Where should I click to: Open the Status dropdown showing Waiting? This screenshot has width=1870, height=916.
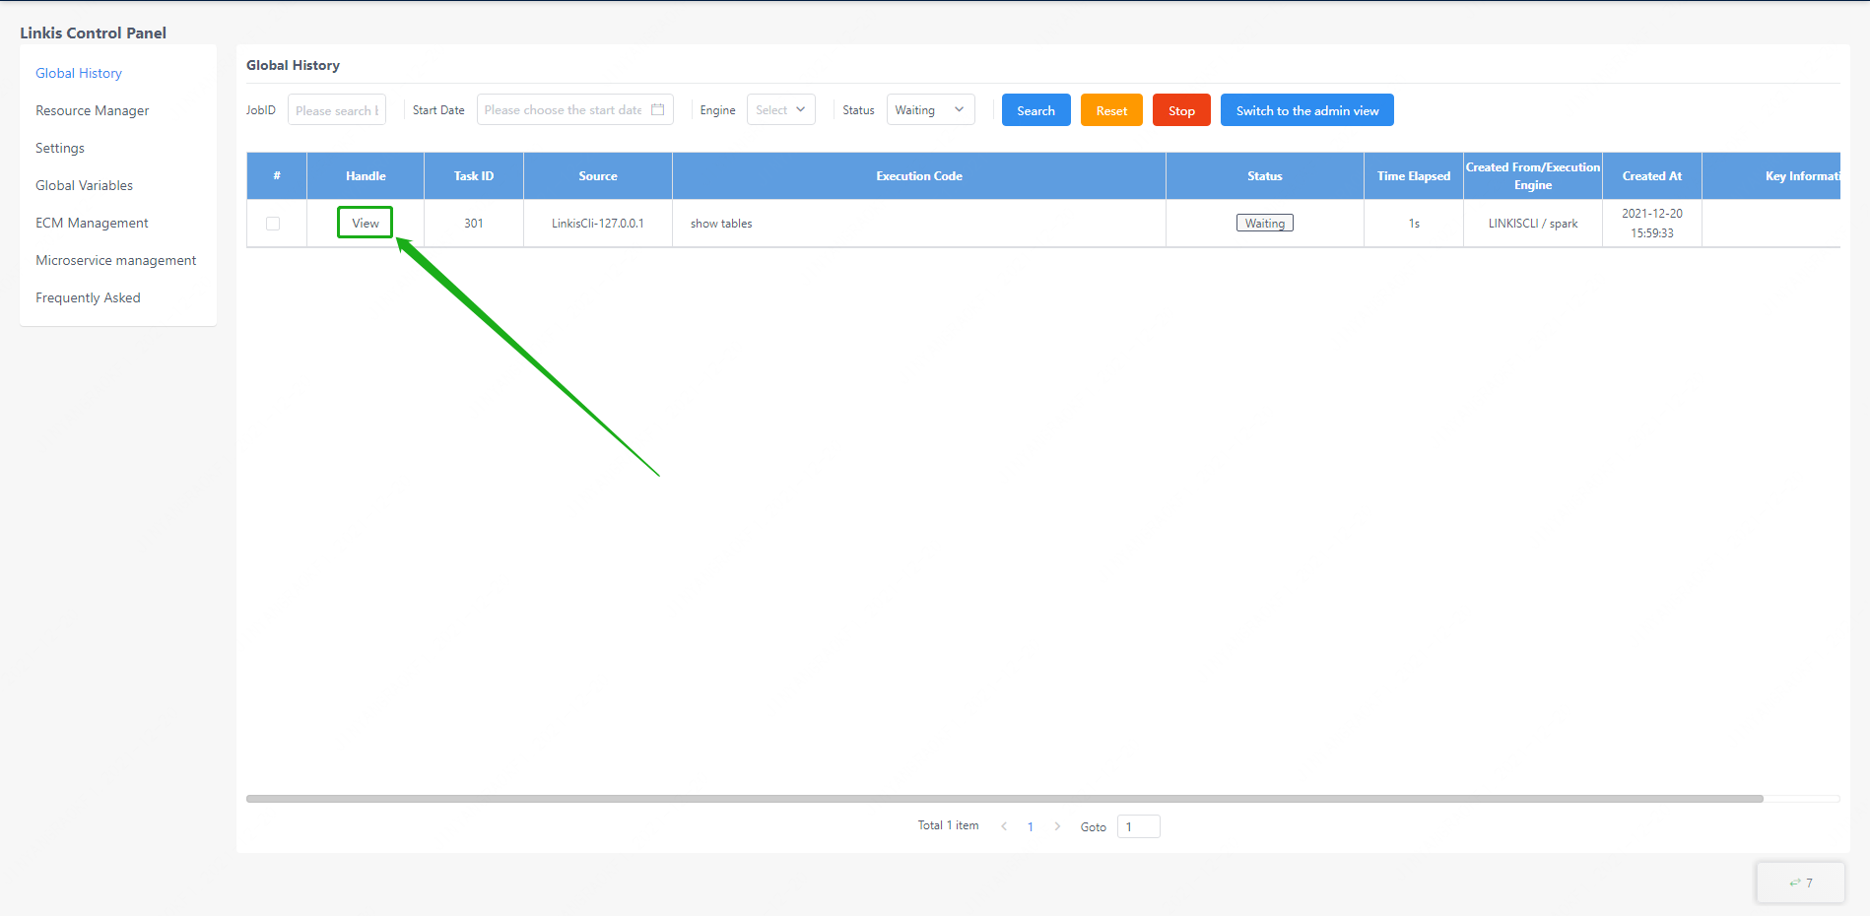click(930, 110)
